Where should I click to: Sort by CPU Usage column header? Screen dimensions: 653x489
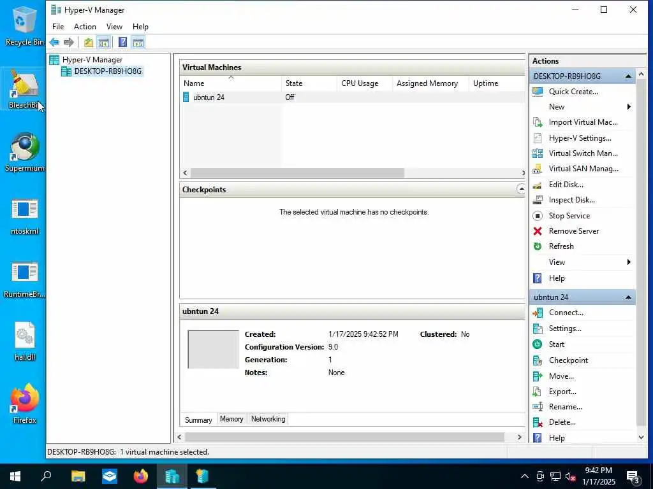pos(364,83)
